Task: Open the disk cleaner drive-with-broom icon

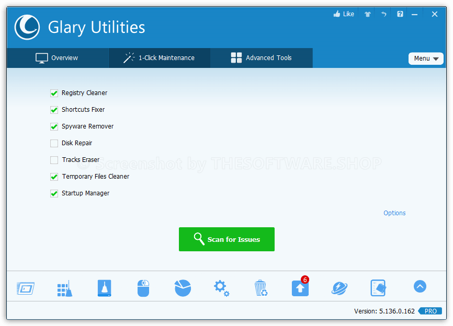Action: (x=104, y=288)
